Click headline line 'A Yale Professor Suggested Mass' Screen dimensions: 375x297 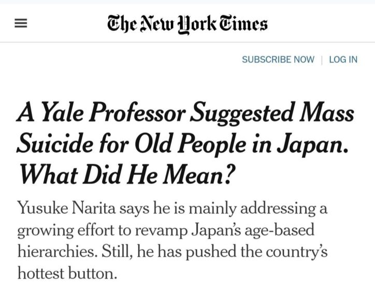tap(185, 113)
